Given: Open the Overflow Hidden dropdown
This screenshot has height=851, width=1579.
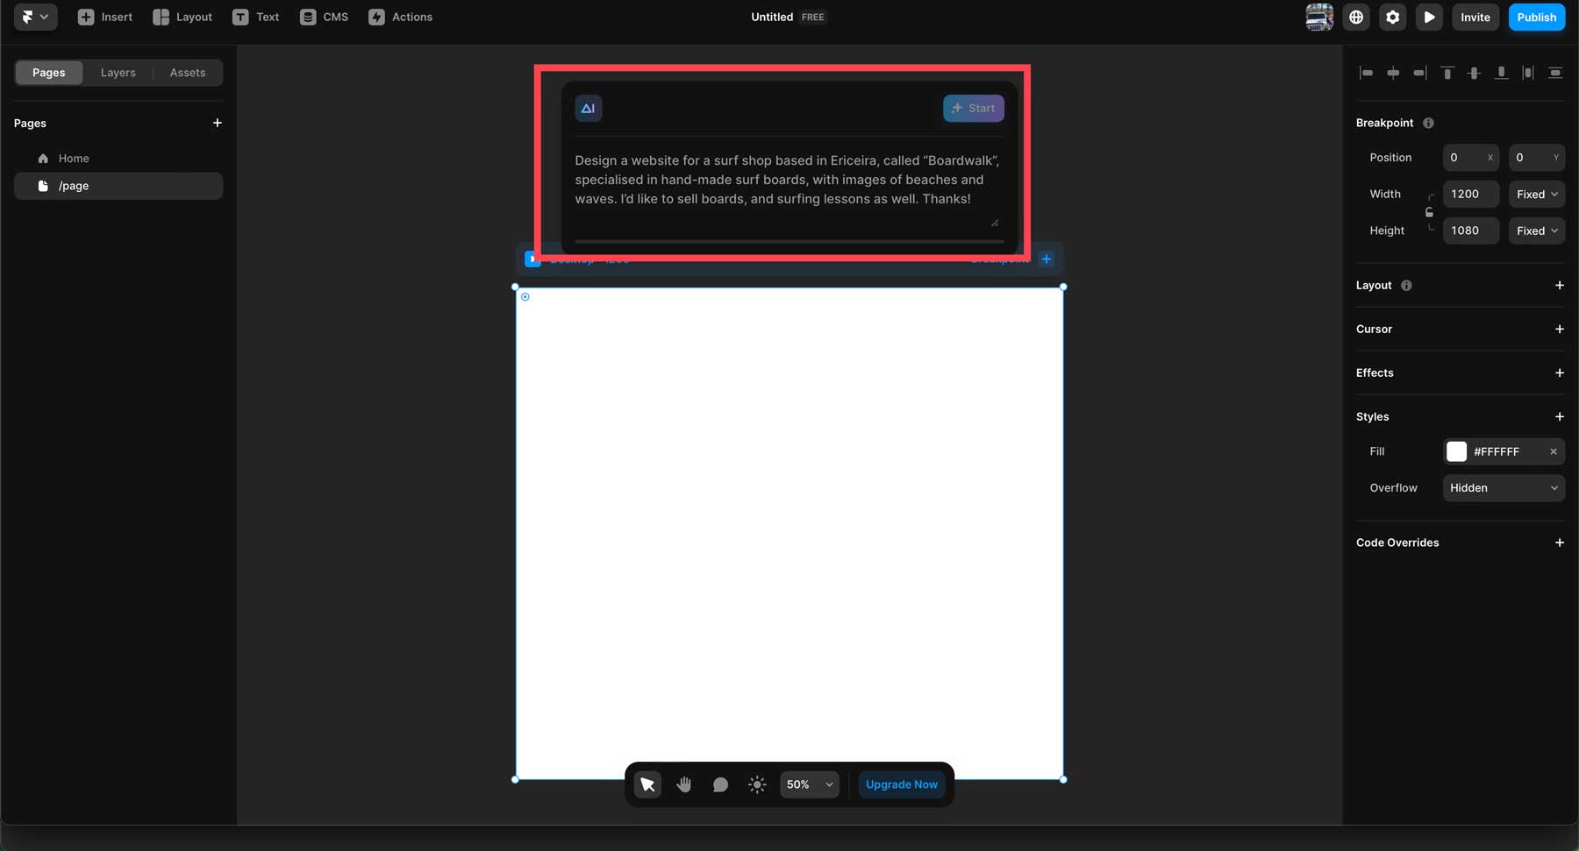Looking at the screenshot, I should pos(1504,488).
